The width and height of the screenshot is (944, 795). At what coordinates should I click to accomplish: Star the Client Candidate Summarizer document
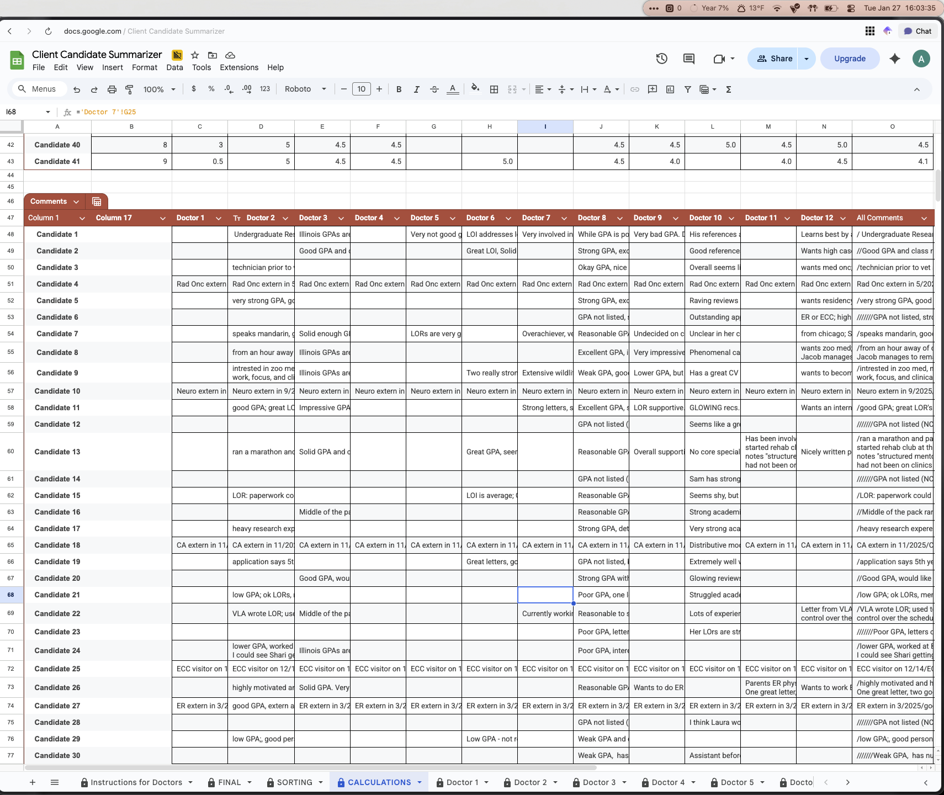point(194,55)
